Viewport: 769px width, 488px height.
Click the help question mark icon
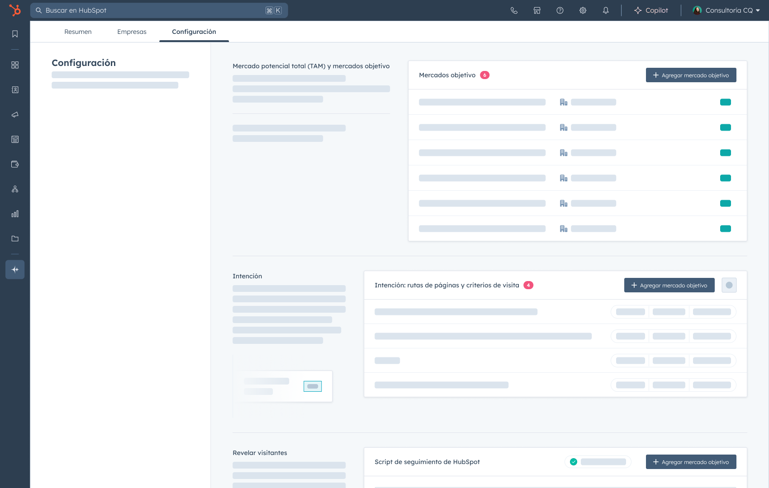[x=560, y=10]
